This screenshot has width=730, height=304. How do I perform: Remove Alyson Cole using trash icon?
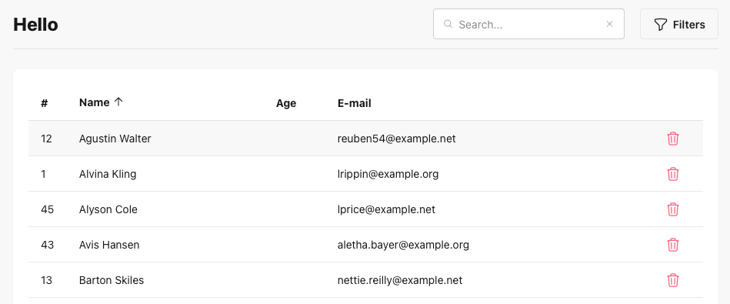pos(673,209)
